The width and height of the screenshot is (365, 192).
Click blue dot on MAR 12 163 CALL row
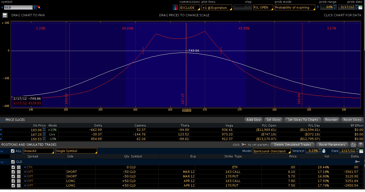25,172
